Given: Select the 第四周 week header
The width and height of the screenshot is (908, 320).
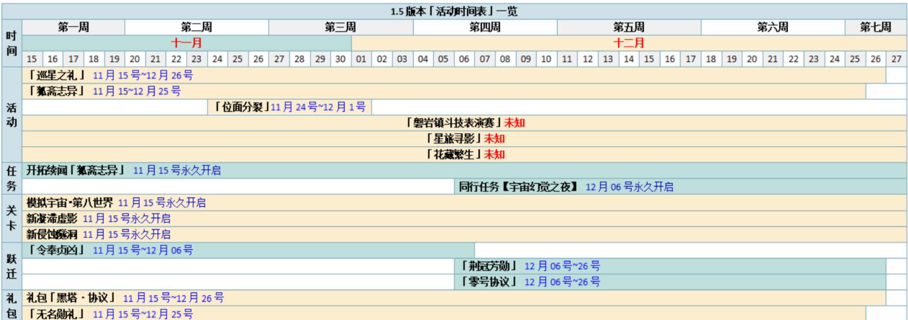Looking at the screenshot, I should point(484,27).
